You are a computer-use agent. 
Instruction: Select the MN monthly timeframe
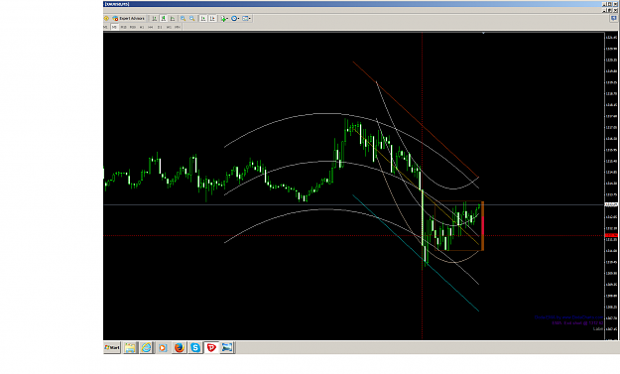(178, 27)
